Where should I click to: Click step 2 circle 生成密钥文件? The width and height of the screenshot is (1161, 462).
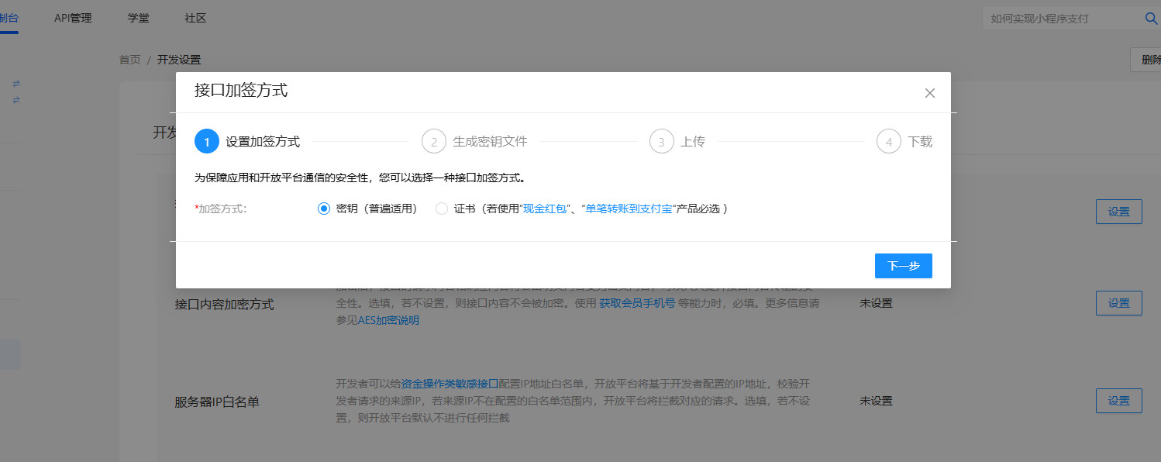pyautogui.click(x=434, y=142)
